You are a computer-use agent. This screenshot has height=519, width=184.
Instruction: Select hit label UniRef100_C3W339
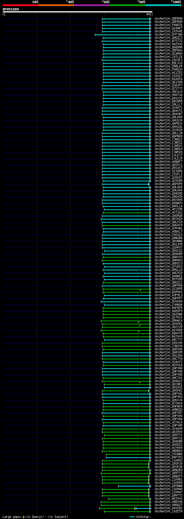point(168,346)
